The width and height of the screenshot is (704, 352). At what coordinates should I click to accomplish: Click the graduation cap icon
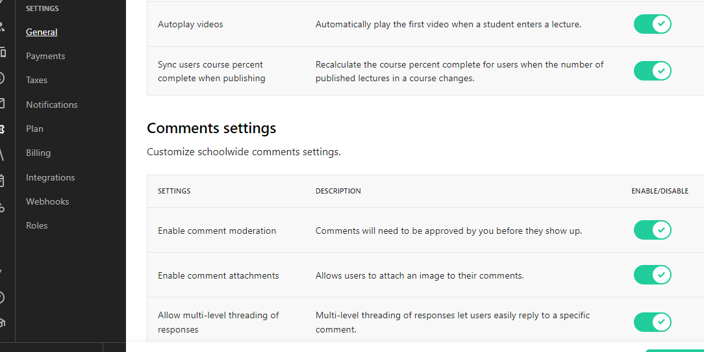(2, 323)
